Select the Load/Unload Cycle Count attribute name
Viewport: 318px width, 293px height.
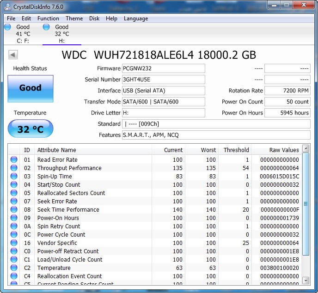point(70,260)
